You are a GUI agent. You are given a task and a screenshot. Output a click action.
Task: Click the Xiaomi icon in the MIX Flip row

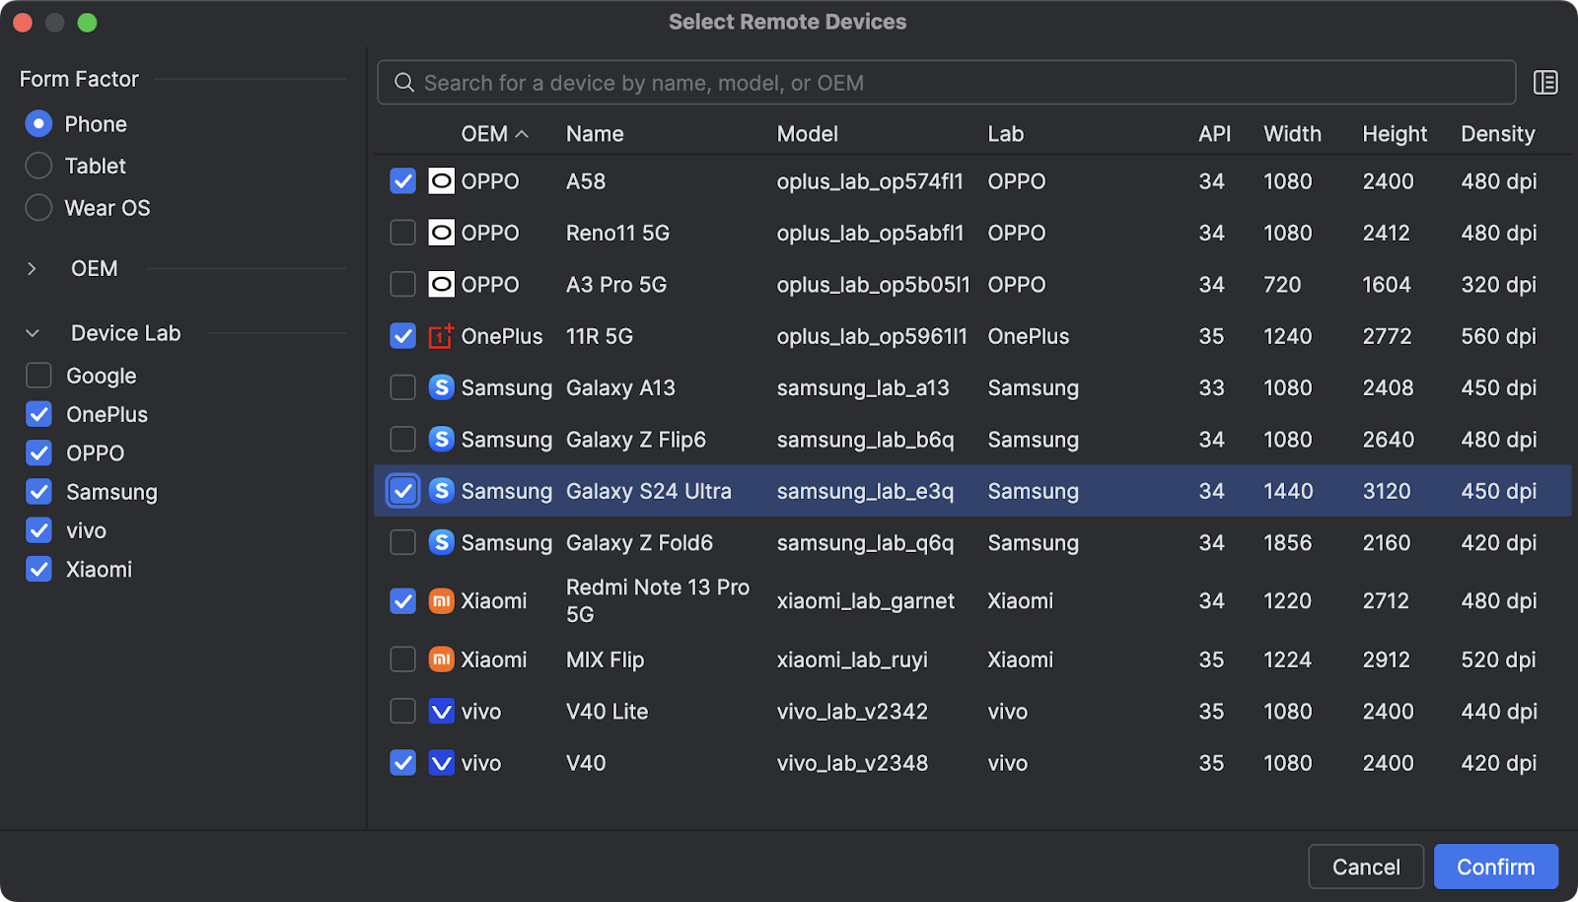tap(442, 659)
